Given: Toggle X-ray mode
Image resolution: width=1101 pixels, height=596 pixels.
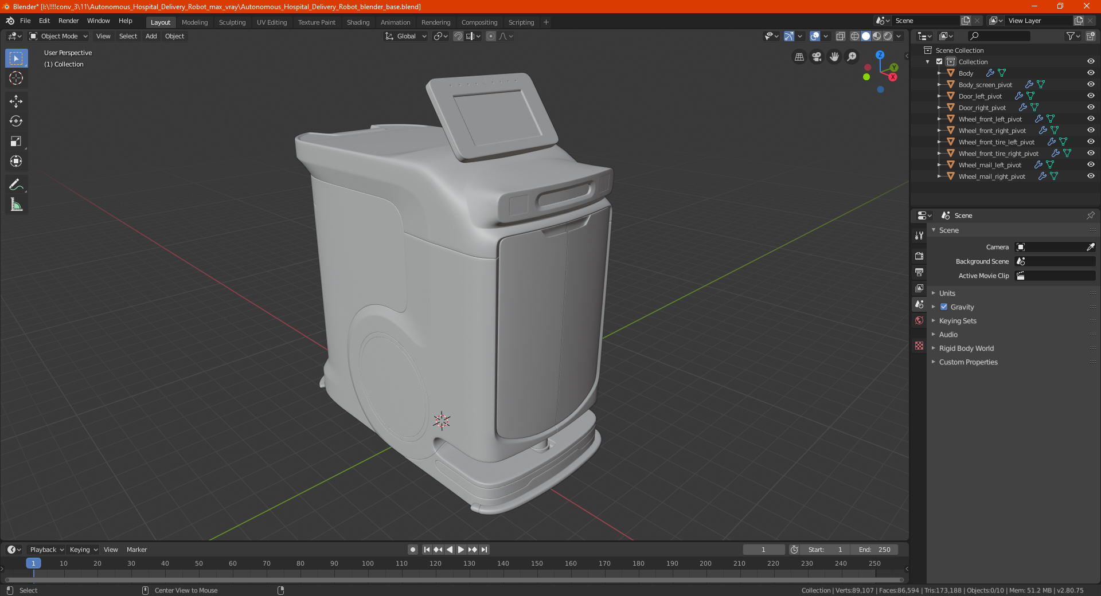Looking at the screenshot, I should coord(840,36).
